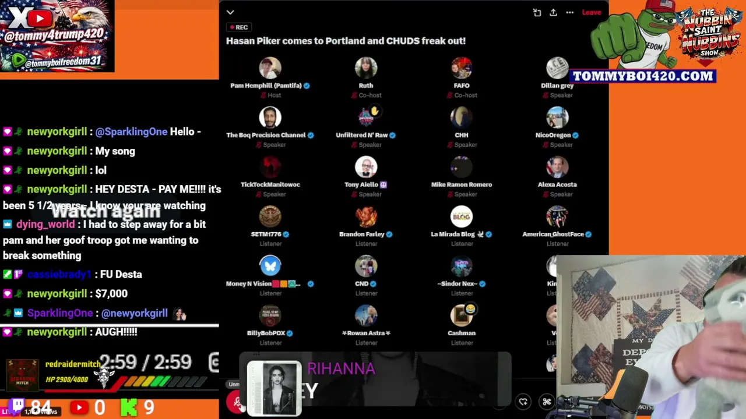Create a clip using the scissors icon
The height and width of the screenshot is (419, 746).
click(x=547, y=402)
